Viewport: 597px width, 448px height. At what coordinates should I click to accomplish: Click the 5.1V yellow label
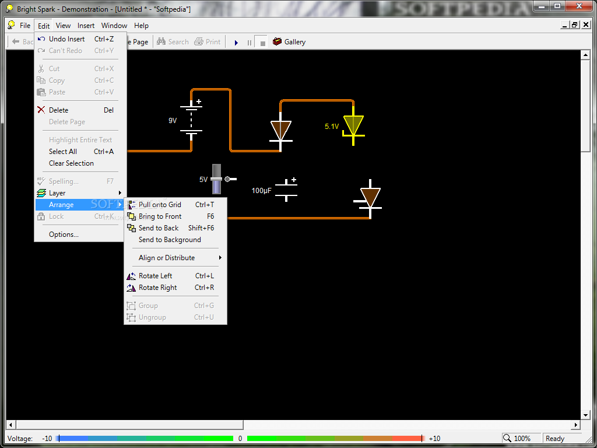pos(332,127)
